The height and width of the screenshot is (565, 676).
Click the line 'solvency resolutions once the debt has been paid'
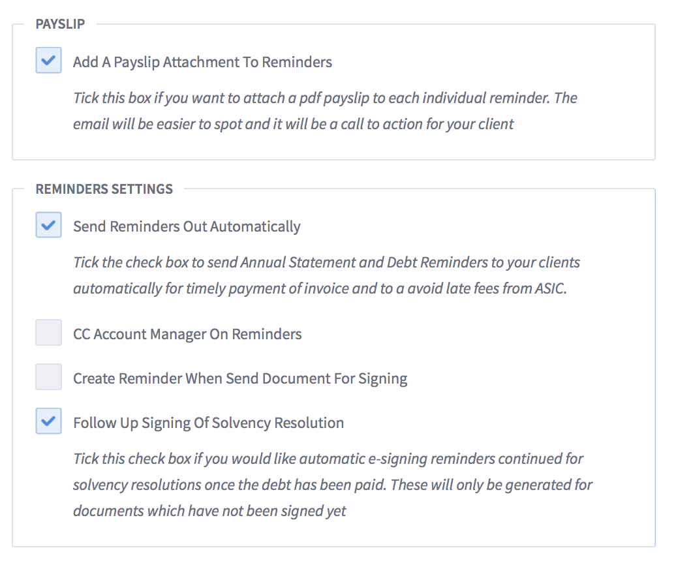click(x=332, y=485)
